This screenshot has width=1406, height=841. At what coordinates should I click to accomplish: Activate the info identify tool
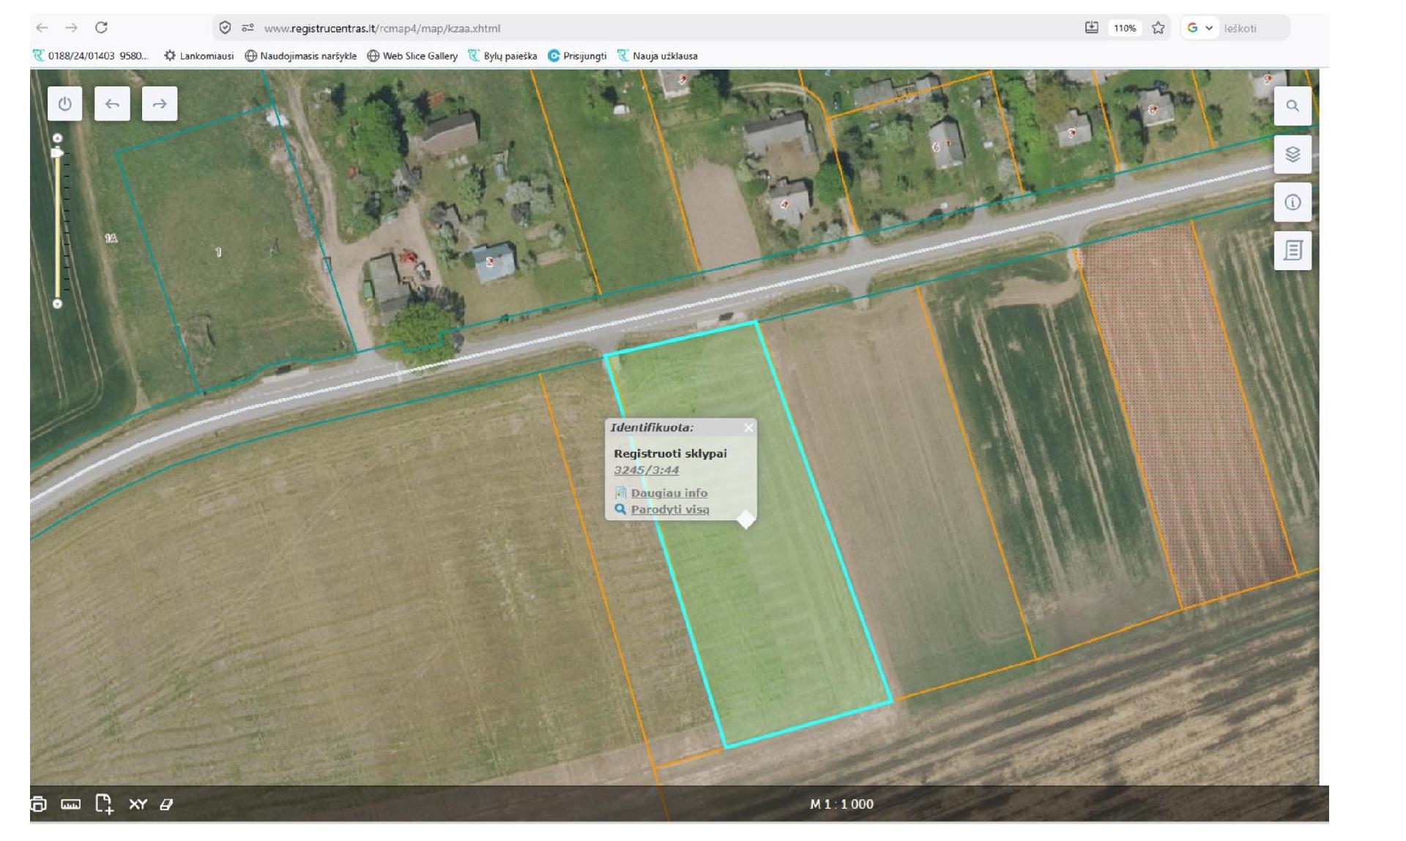(x=1292, y=203)
